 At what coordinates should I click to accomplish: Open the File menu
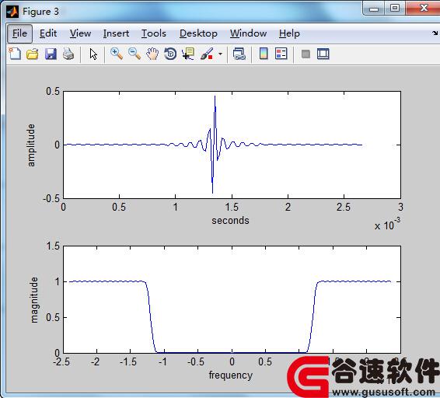(x=19, y=33)
